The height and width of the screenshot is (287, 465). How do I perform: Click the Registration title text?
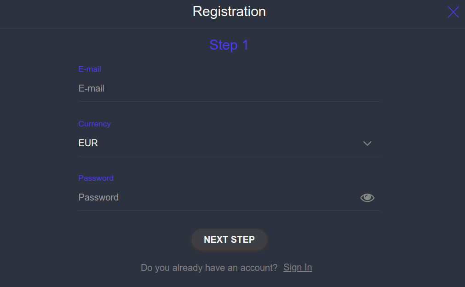tap(229, 11)
